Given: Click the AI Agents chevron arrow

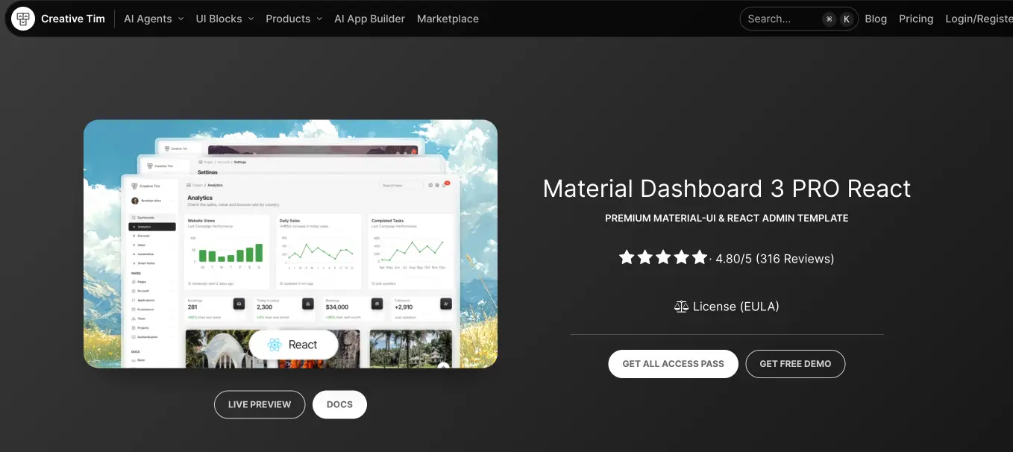Looking at the screenshot, I should (x=181, y=19).
